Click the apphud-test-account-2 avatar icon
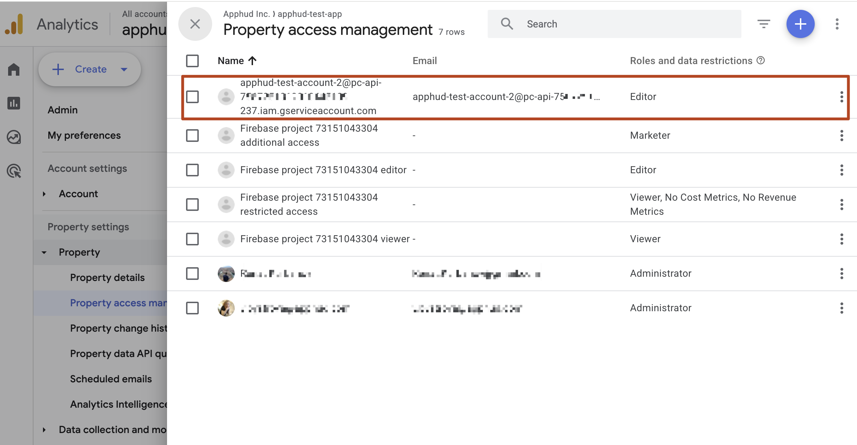The height and width of the screenshot is (445, 857). [226, 97]
